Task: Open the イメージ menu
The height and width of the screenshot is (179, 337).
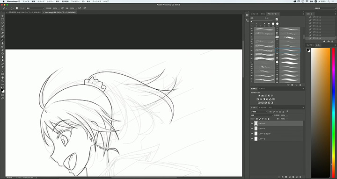Action: [x=41, y=1]
